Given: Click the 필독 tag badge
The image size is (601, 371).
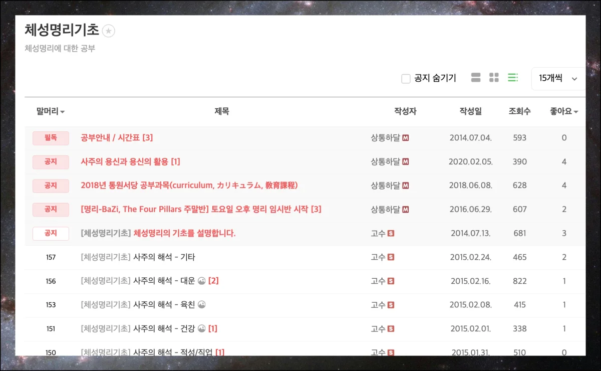Looking at the screenshot, I should [51, 138].
